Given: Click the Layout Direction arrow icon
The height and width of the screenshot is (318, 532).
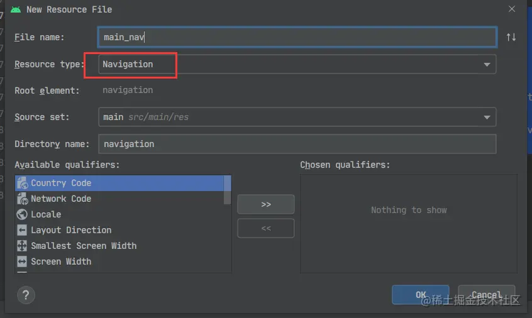Looking at the screenshot, I should click(x=22, y=230).
